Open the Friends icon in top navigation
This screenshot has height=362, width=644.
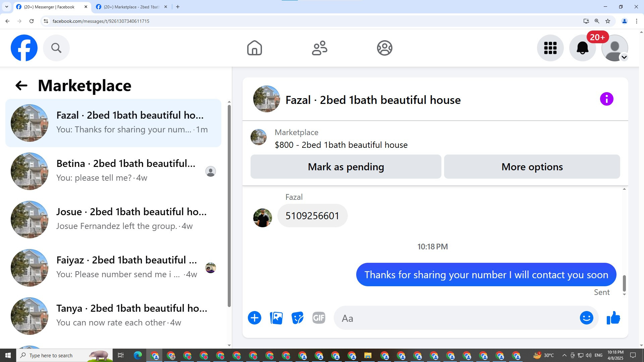pyautogui.click(x=319, y=48)
